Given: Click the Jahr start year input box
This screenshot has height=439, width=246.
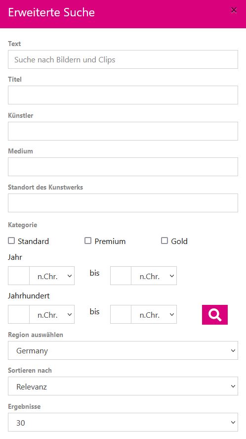Looking at the screenshot, I should click(19, 276).
